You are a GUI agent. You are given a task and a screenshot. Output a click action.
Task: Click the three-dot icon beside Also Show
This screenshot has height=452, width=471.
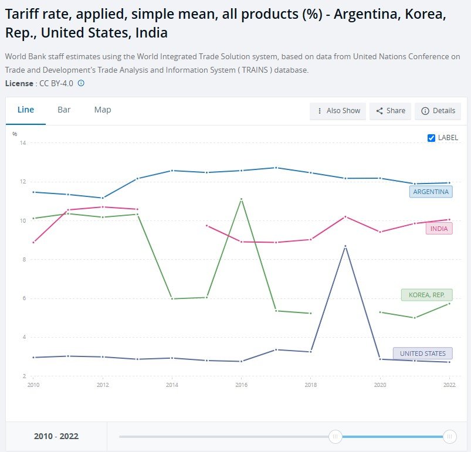(x=320, y=111)
